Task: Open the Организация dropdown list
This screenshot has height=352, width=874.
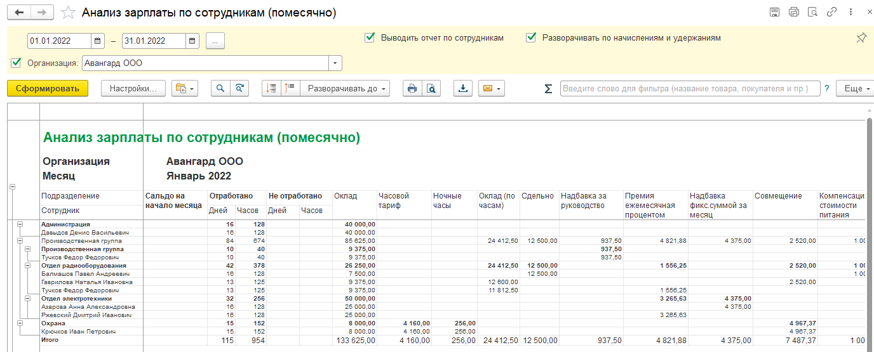Action: (335, 63)
